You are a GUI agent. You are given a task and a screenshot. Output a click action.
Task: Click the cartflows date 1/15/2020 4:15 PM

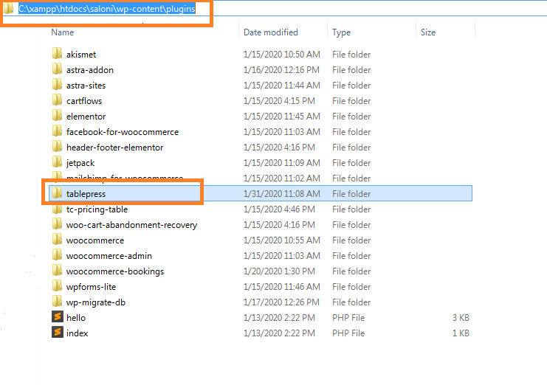click(x=279, y=101)
